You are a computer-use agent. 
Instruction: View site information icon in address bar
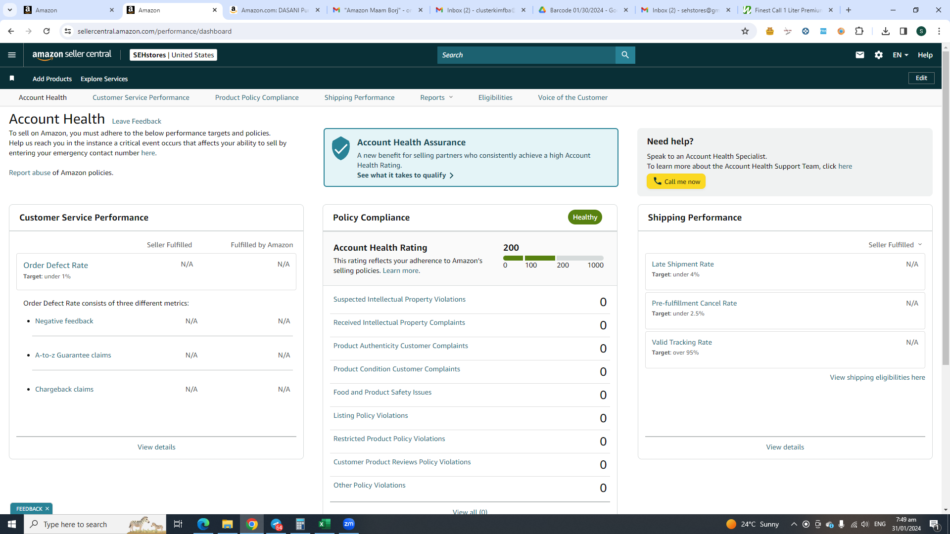[68, 31]
